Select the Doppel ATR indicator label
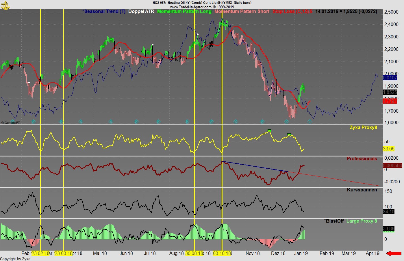Screen dimensions: 404x261 point(141,12)
